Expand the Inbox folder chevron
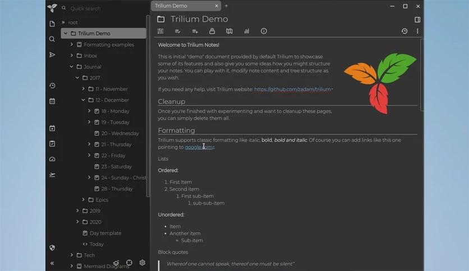 tap(72, 55)
